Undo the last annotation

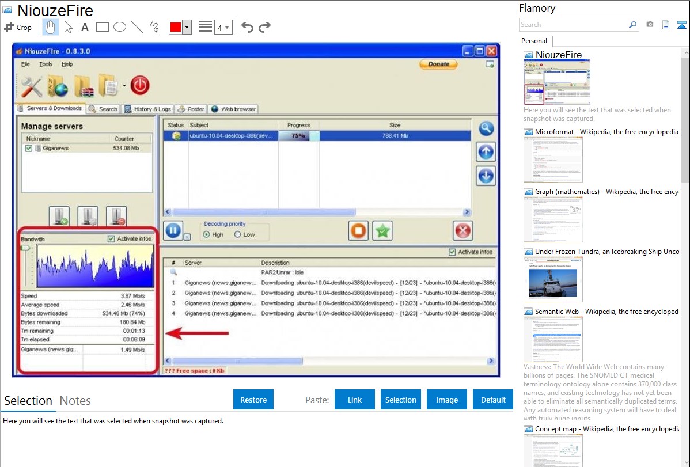point(247,27)
